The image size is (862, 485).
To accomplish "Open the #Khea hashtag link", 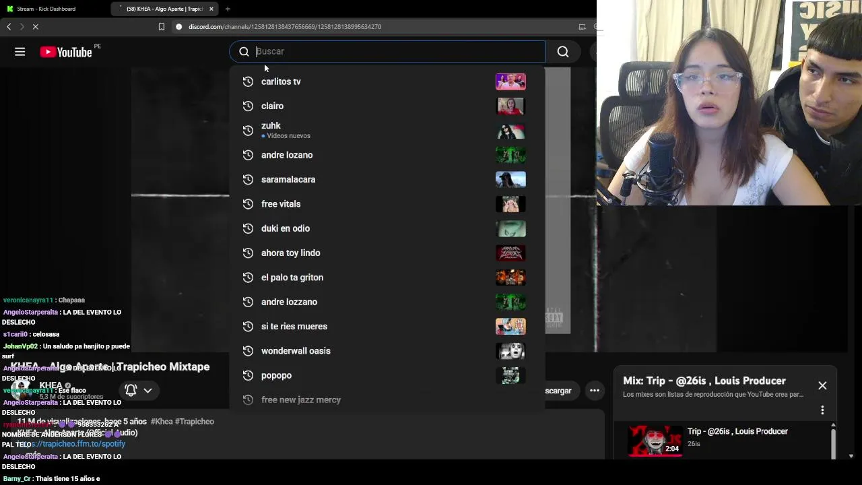I will click(x=162, y=422).
